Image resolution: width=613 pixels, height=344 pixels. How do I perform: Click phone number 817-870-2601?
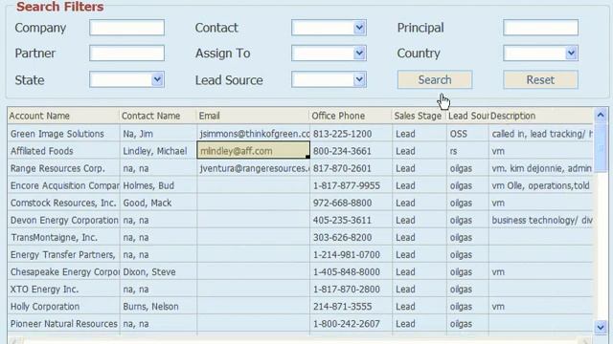click(x=342, y=168)
